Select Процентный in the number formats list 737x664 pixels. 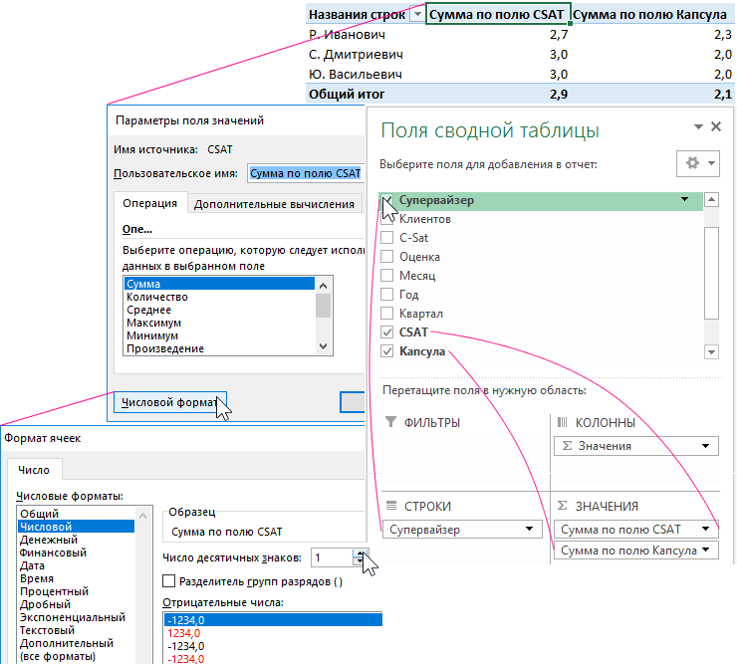[x=52, y=591]
